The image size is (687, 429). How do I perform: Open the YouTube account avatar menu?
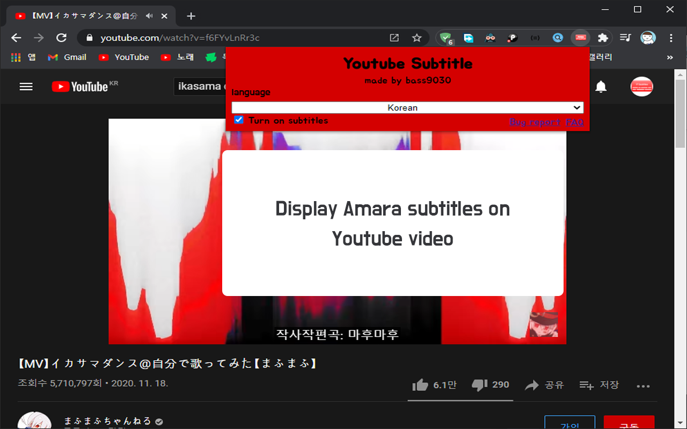pos(641,86)
